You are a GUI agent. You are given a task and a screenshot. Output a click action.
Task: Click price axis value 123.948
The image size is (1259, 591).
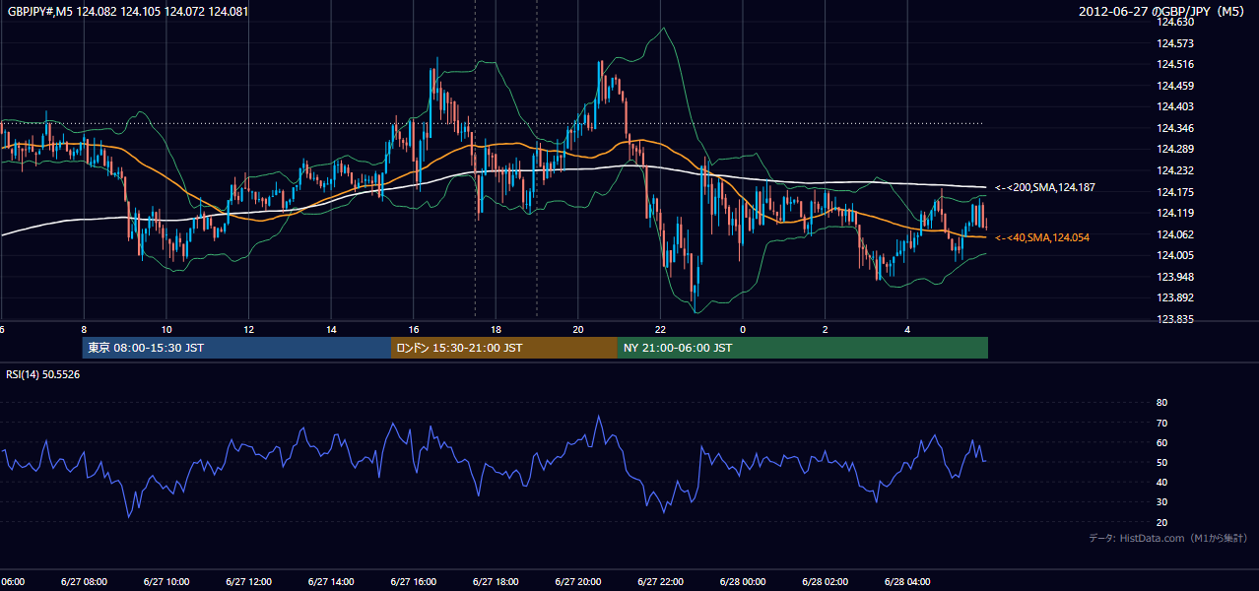pyautogui.click(x=1174, y=277)
